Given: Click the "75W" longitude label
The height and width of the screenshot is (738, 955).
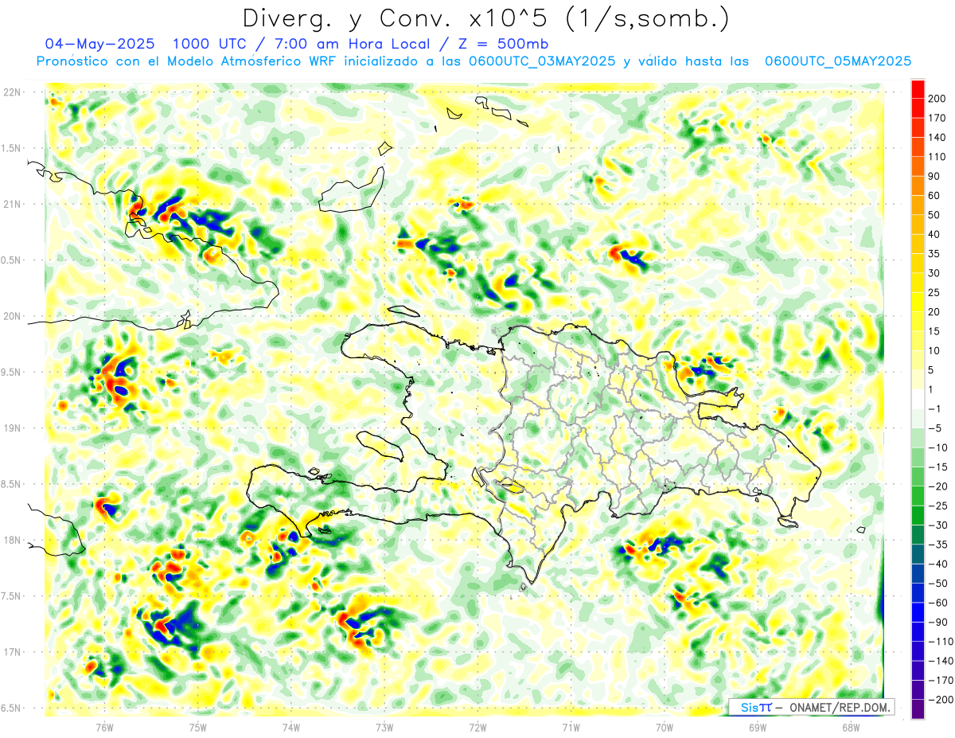Looking at the screenshot, I should 198,727.
